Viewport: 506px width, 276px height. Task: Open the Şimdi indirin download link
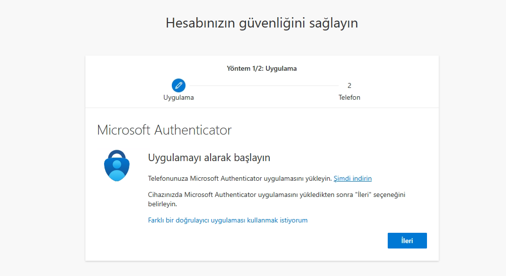tap(352, 178)
